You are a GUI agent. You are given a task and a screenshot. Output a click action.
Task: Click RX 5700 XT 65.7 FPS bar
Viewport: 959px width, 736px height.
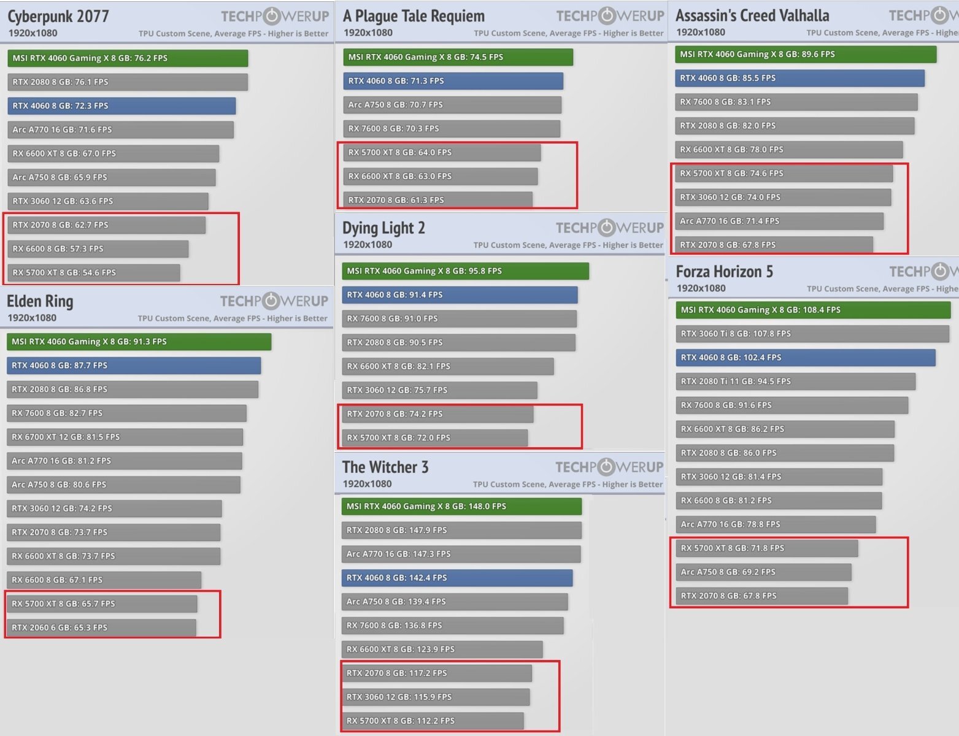coord(102,604)
